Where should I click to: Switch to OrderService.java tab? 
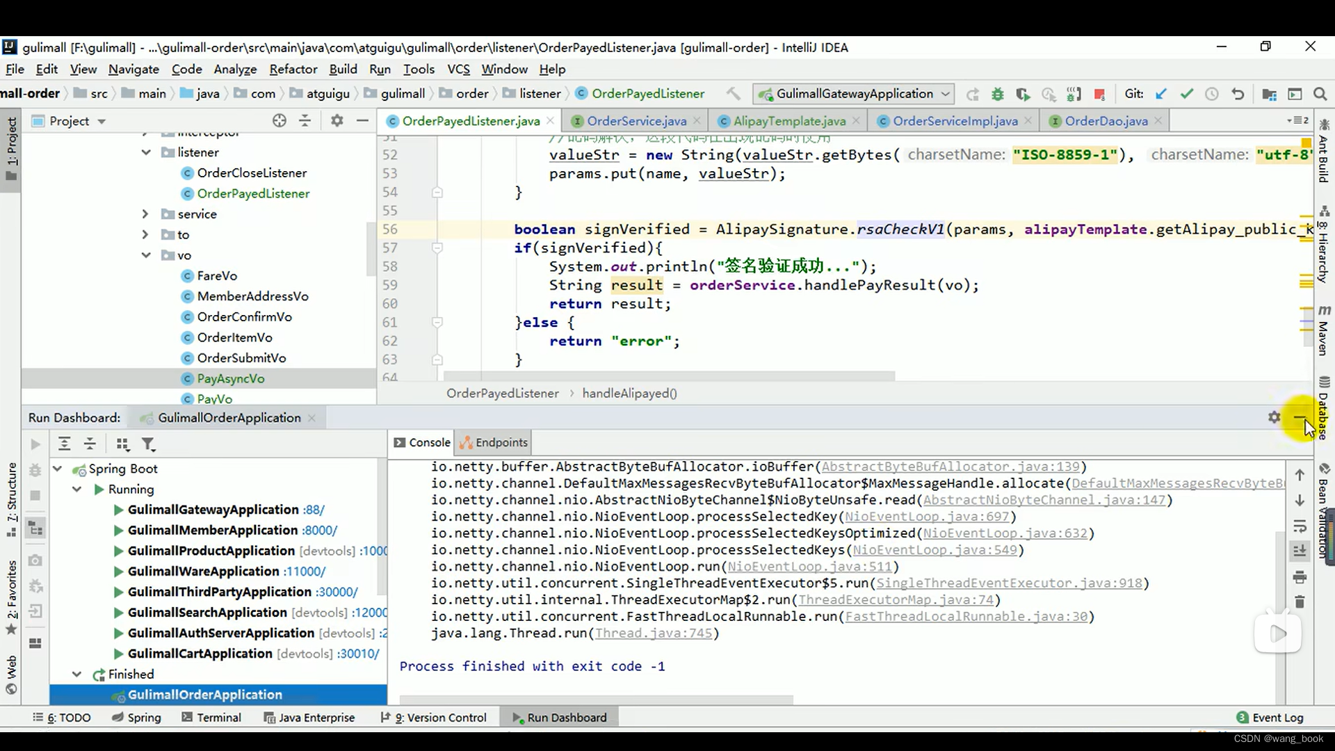coord(636,121)
